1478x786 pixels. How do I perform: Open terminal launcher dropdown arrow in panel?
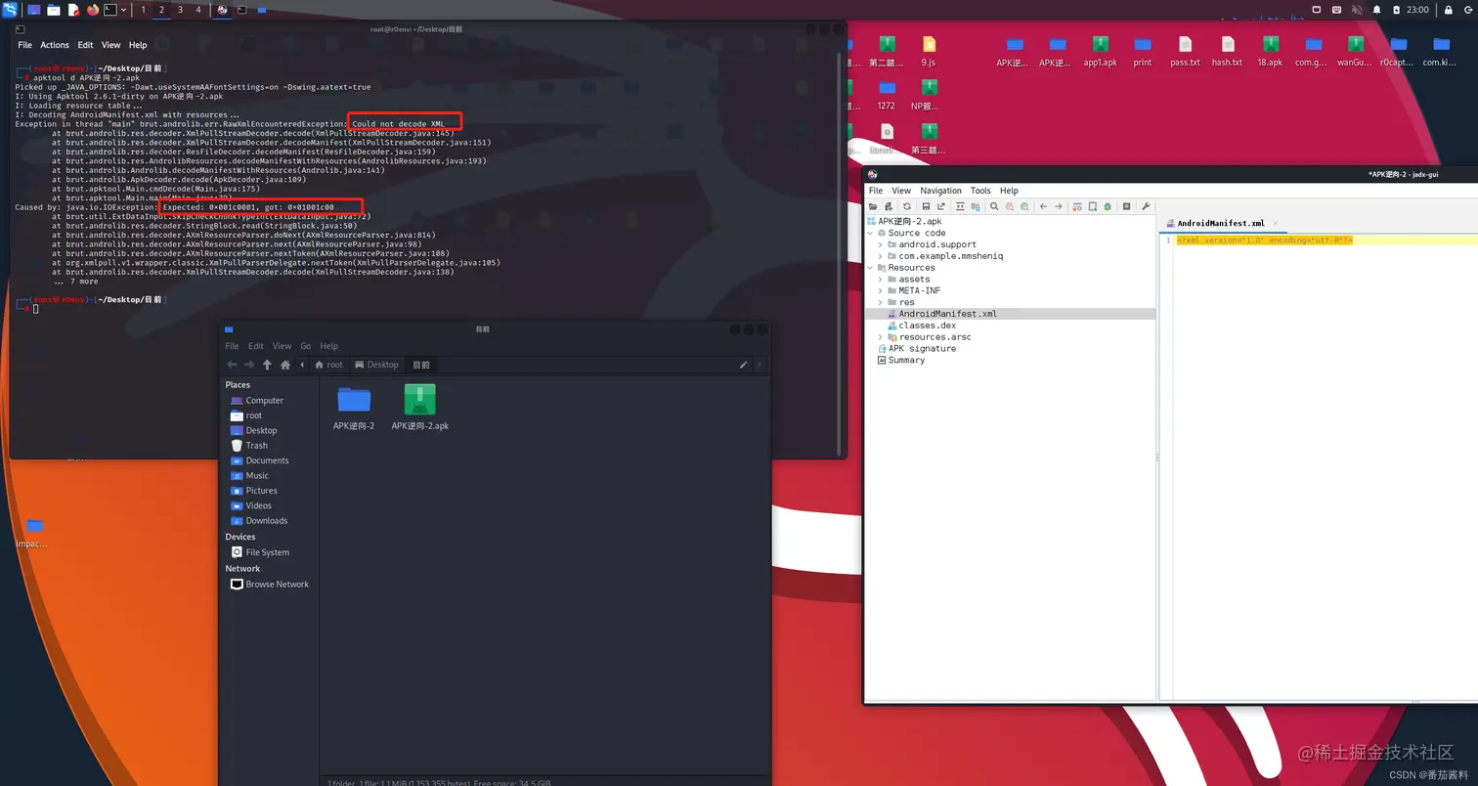123,10
